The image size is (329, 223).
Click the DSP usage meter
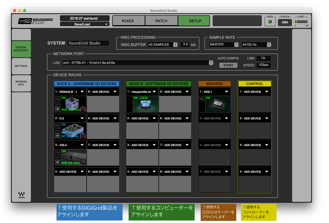point(301,22)
